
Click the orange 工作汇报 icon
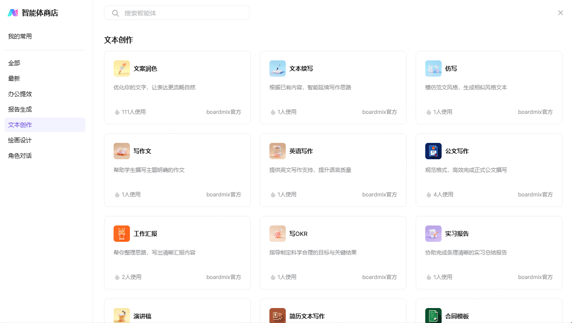[122, 234]
